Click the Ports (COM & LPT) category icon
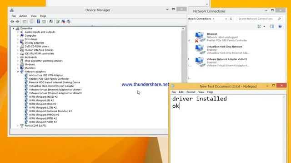The height and width of the screenshot is (163, 291). 22,126
